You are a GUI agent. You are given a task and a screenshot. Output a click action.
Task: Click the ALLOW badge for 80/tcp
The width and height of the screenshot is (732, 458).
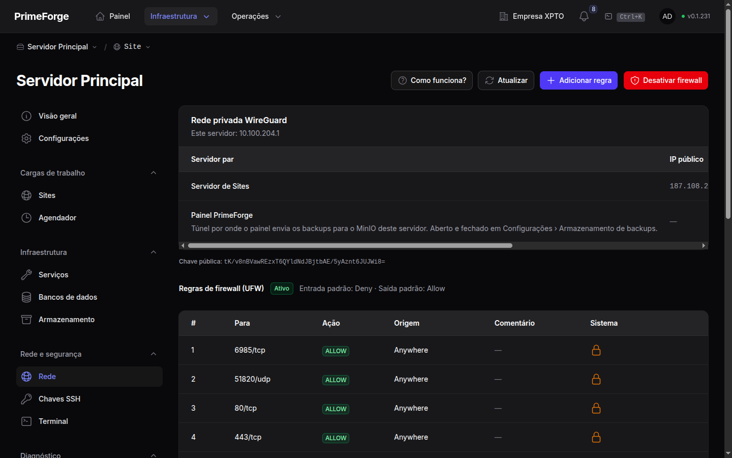335,409
